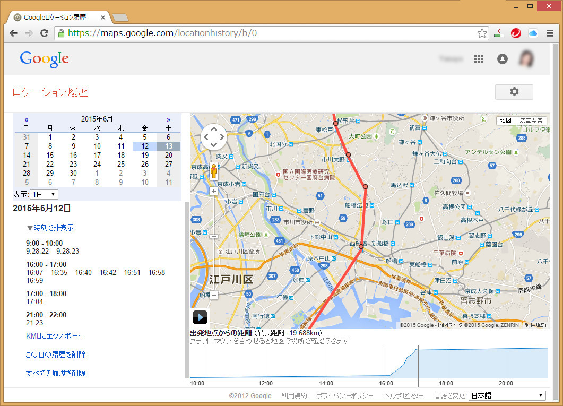563x406 pixels.
Task: Select June 1 in calendar
Action: pos(50,137)
